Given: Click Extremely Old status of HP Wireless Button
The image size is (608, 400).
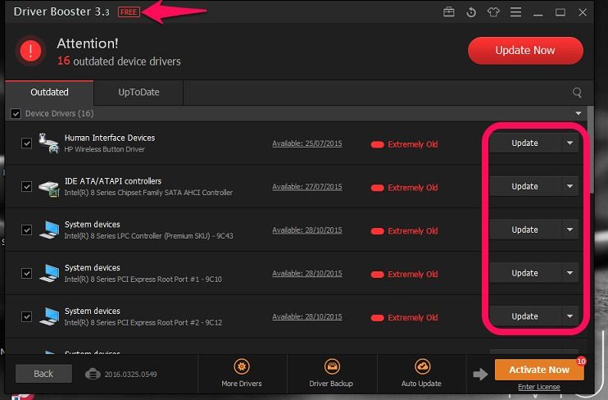Looking at the screenshot, I should pyautogui.click(x=405, y=144).
